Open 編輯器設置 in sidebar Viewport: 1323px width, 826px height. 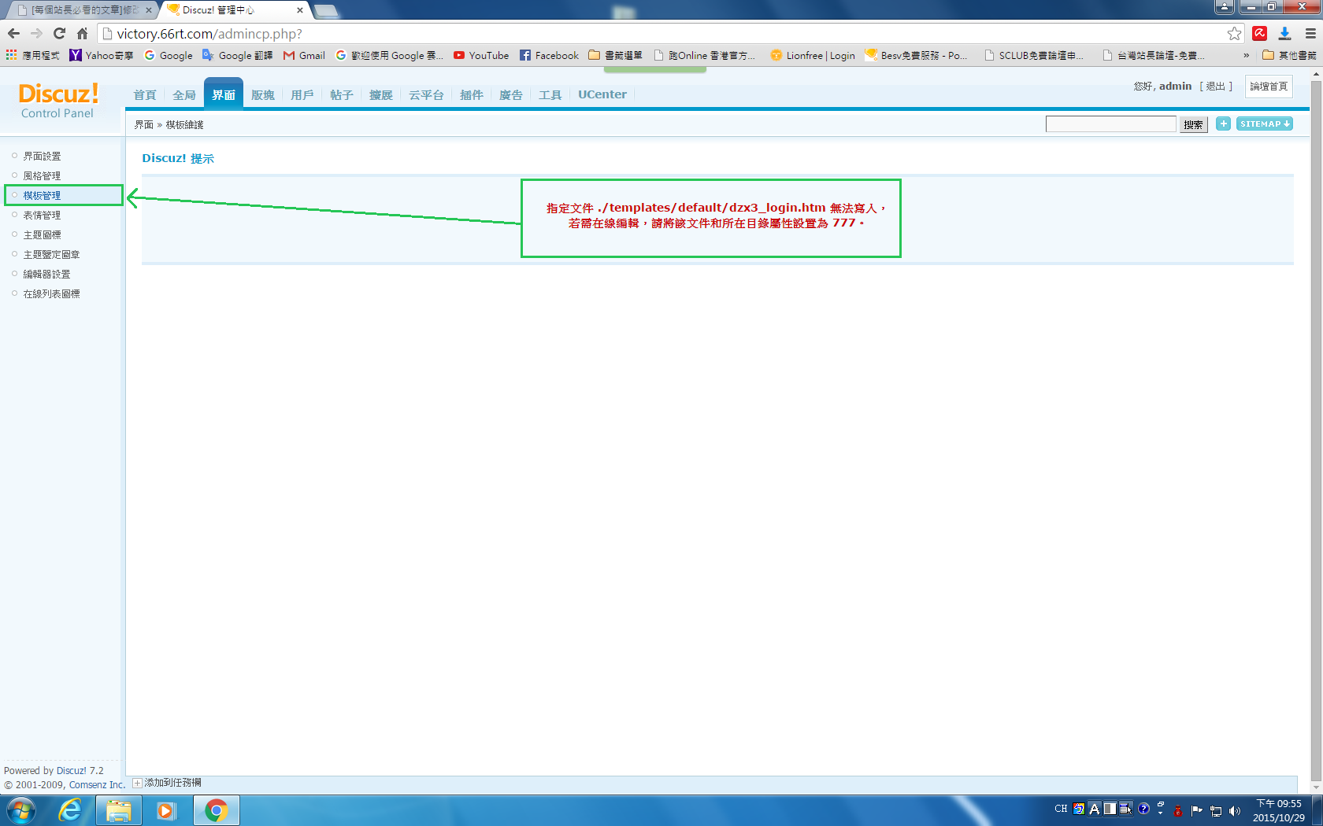pyautogui.click(x=46, y=274)
